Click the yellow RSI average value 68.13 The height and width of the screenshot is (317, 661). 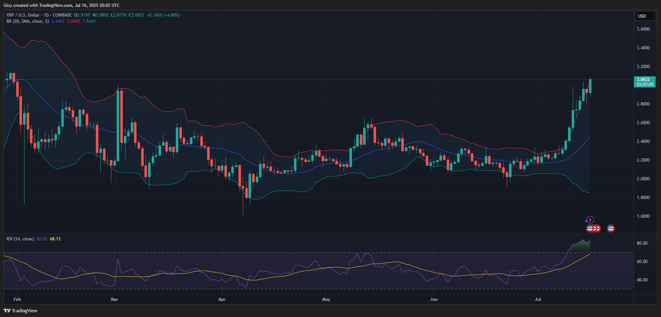[55, 239]
